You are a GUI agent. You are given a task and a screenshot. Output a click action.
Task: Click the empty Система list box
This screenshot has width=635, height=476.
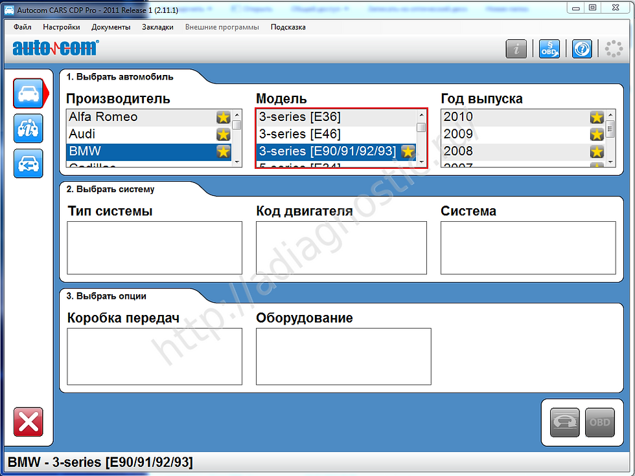pos(528,248)
